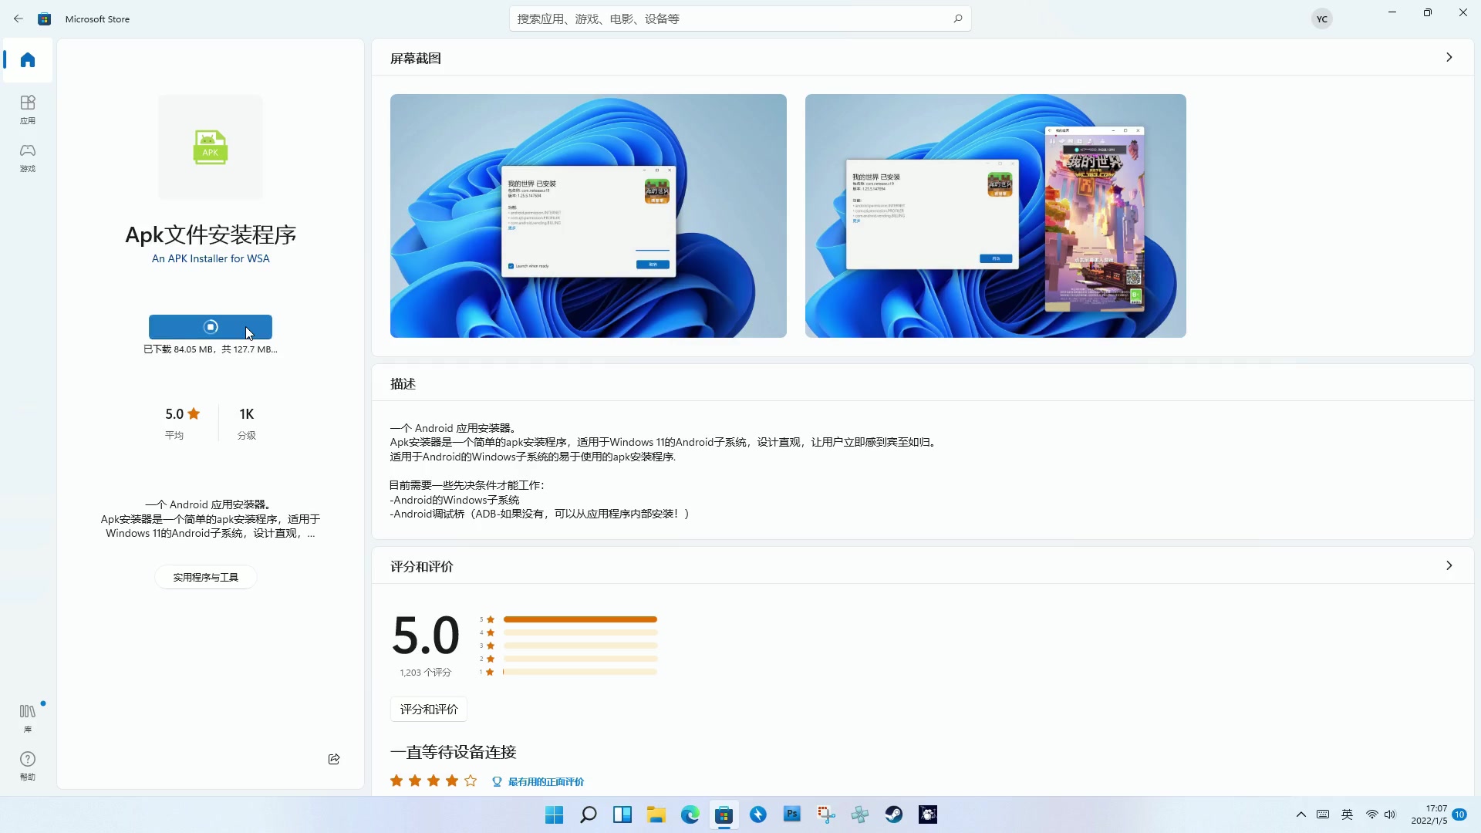Click the 5.0 average rating summary
This screenshot has width=1481, height=833.
(x=183, y=423)
